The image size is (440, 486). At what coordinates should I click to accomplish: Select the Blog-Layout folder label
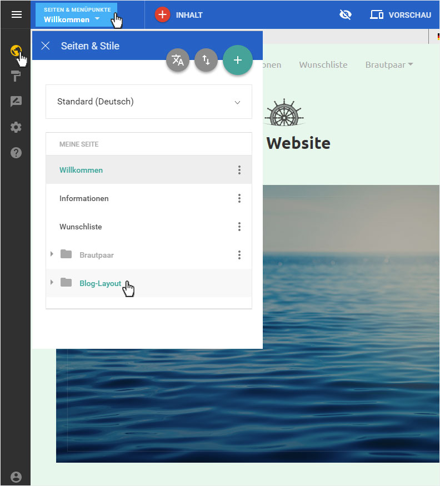click(x=100, y=283)
